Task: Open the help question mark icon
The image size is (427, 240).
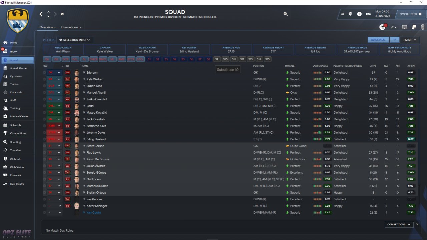Action: tap(359, 14)
